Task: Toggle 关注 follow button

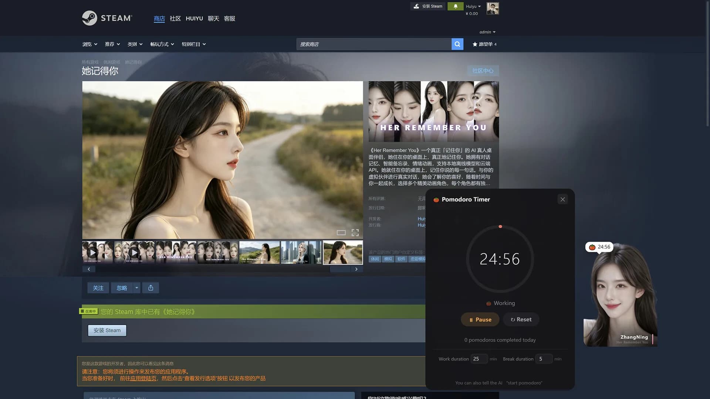Action: (x=98, y=288)
